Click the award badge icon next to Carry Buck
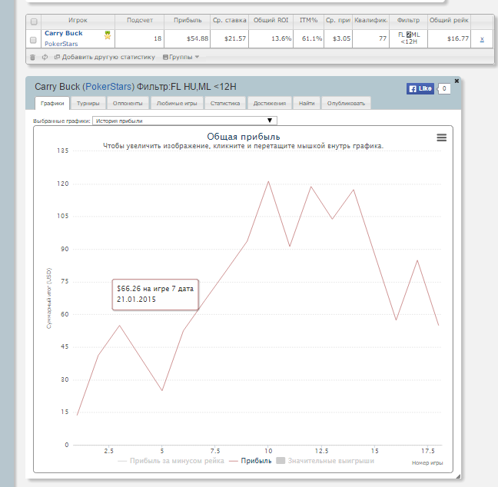The height and width of the screenshot is (487, 498). tap(108, 35)
